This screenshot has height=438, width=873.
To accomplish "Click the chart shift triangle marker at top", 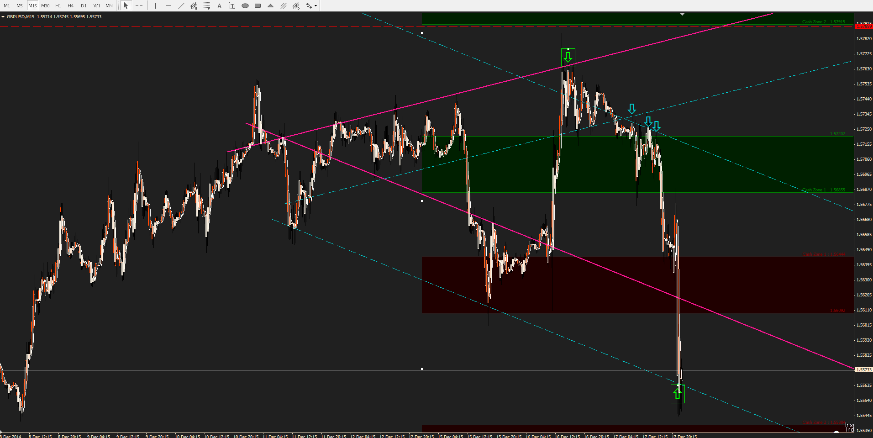I will click(x=683, y=14).
